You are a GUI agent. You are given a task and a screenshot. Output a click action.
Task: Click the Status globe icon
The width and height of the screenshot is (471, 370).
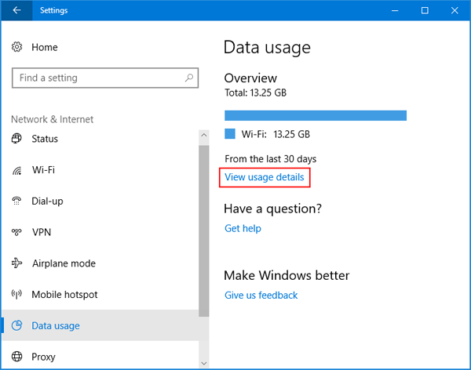pyautogui.click(x=17, y=139)
